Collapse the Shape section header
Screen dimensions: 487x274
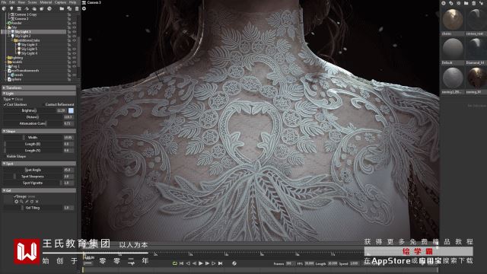(39, 131)
